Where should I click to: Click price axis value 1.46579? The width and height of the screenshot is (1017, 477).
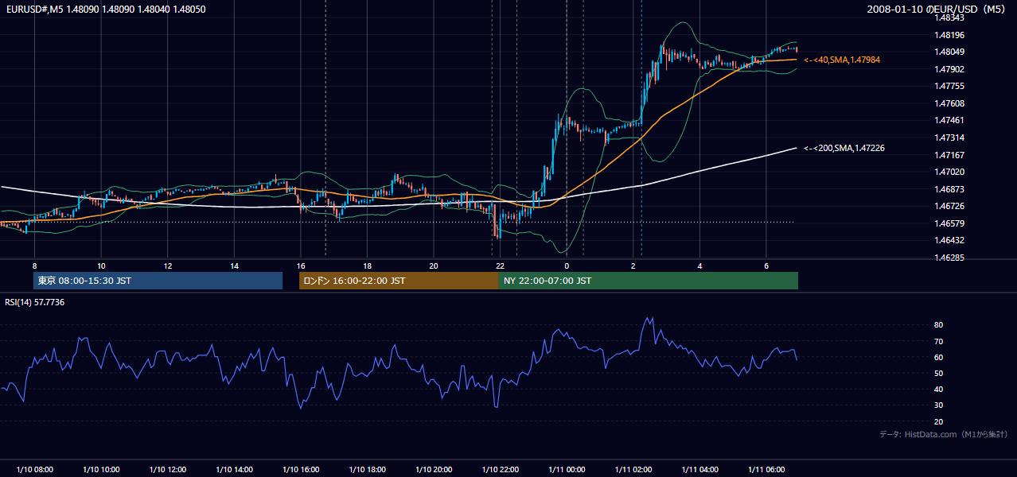point(950,223)
